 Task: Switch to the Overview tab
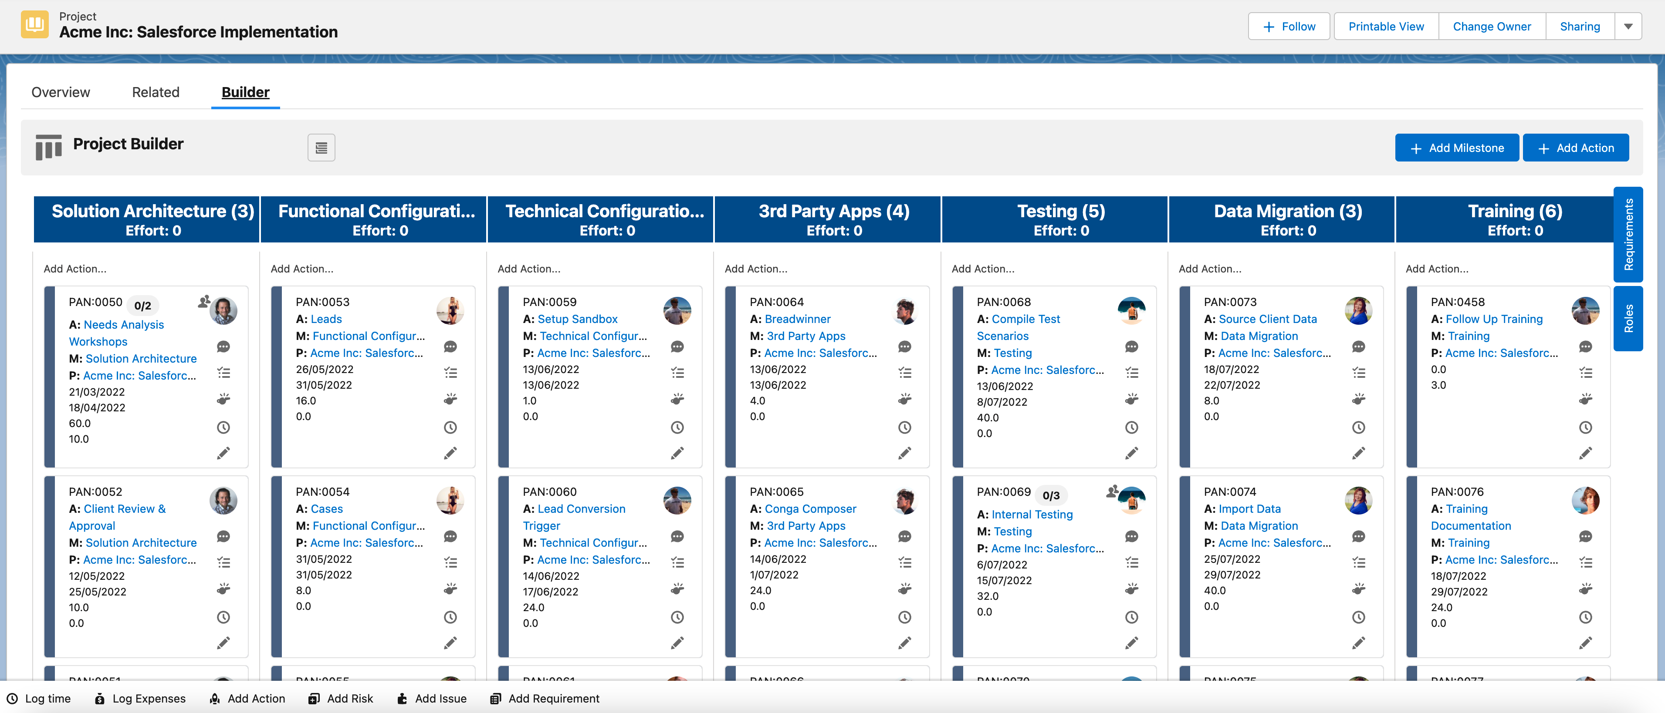coord(61,92)
